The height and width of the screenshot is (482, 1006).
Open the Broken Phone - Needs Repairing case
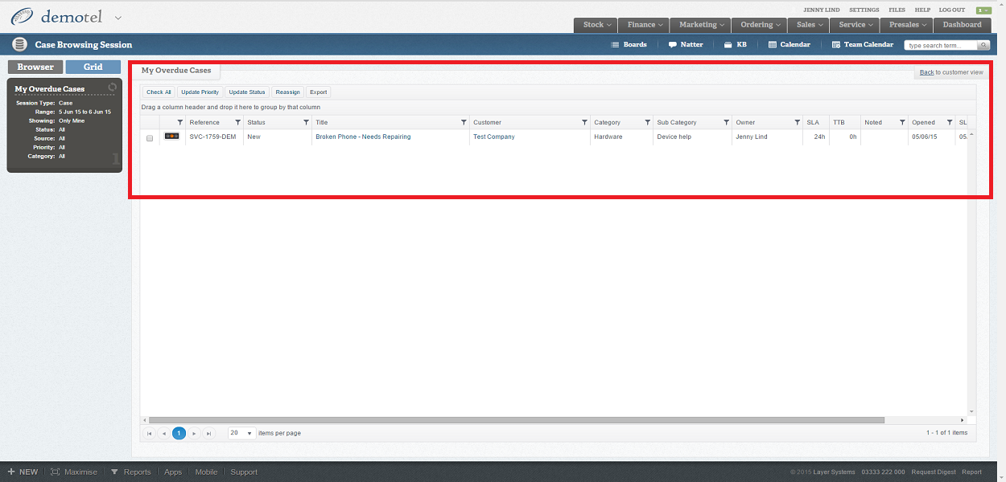tap(363, 137)
